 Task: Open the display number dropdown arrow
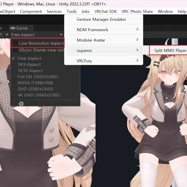point(7,35)
